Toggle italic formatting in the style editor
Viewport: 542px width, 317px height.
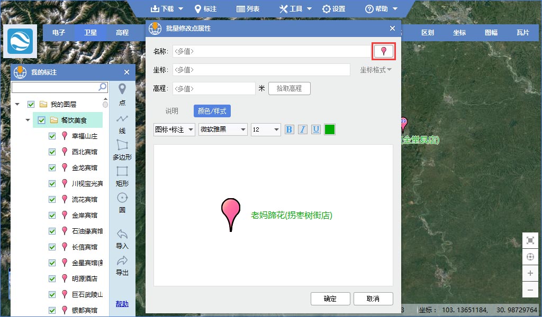pyautogui.click(x=302, y=129)
